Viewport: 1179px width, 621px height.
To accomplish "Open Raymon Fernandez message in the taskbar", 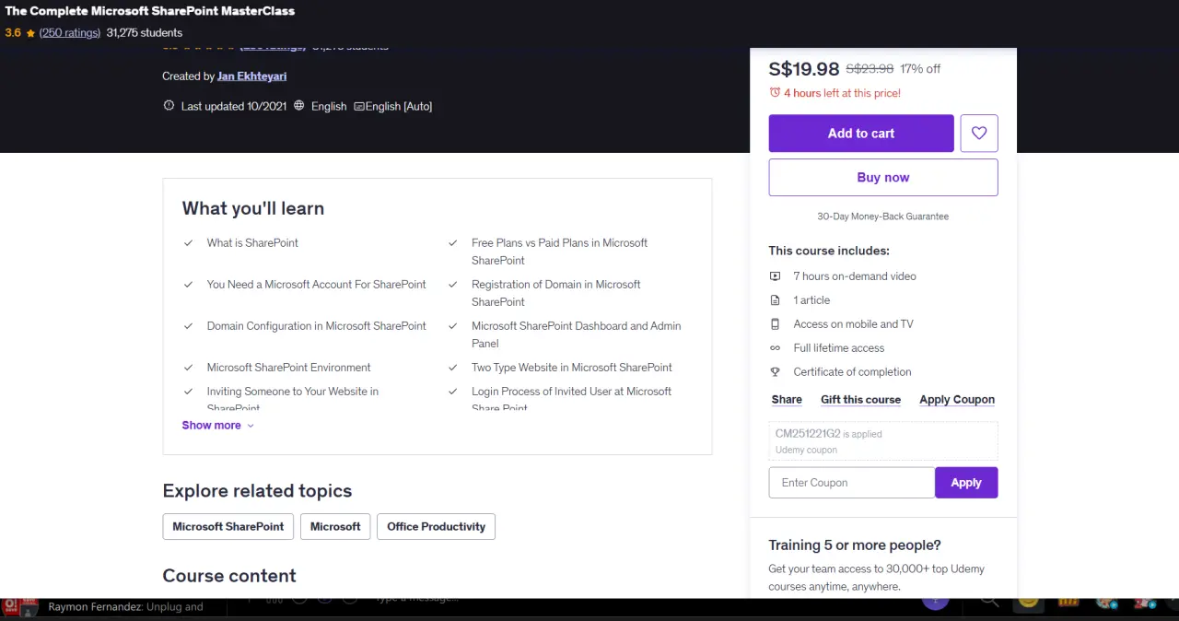I will point(125,607).
